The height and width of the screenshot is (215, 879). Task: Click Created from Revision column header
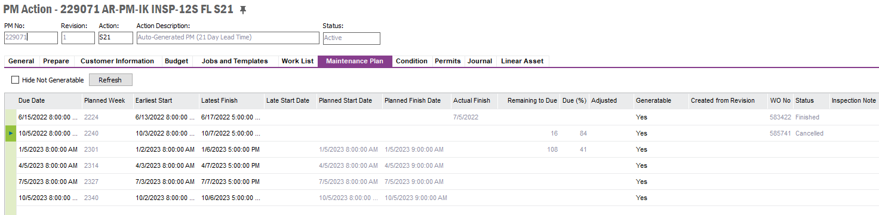(x=728, y=100)
